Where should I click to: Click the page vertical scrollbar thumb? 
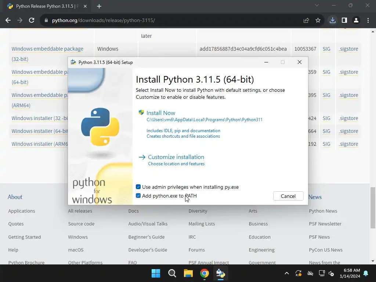(373, 208)
